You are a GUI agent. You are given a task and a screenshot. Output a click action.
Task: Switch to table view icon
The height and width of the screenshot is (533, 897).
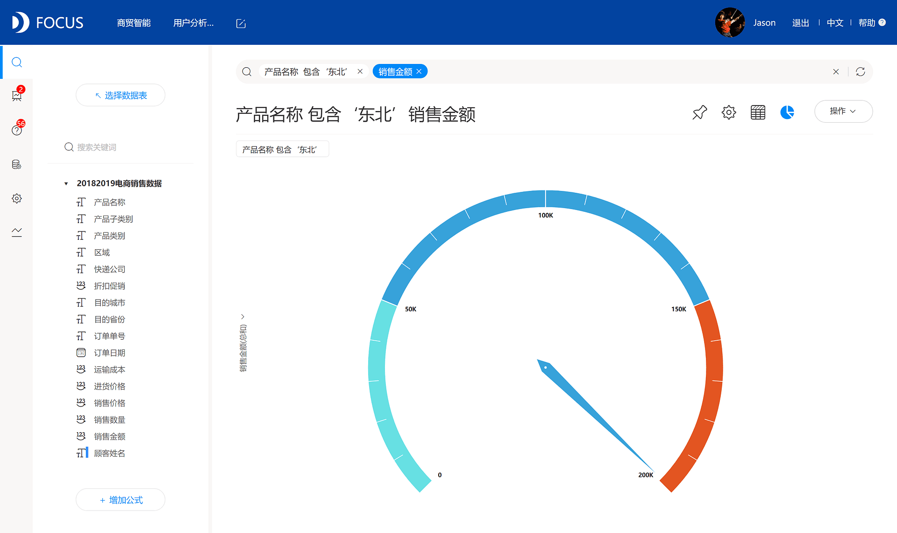coord(758,112)
